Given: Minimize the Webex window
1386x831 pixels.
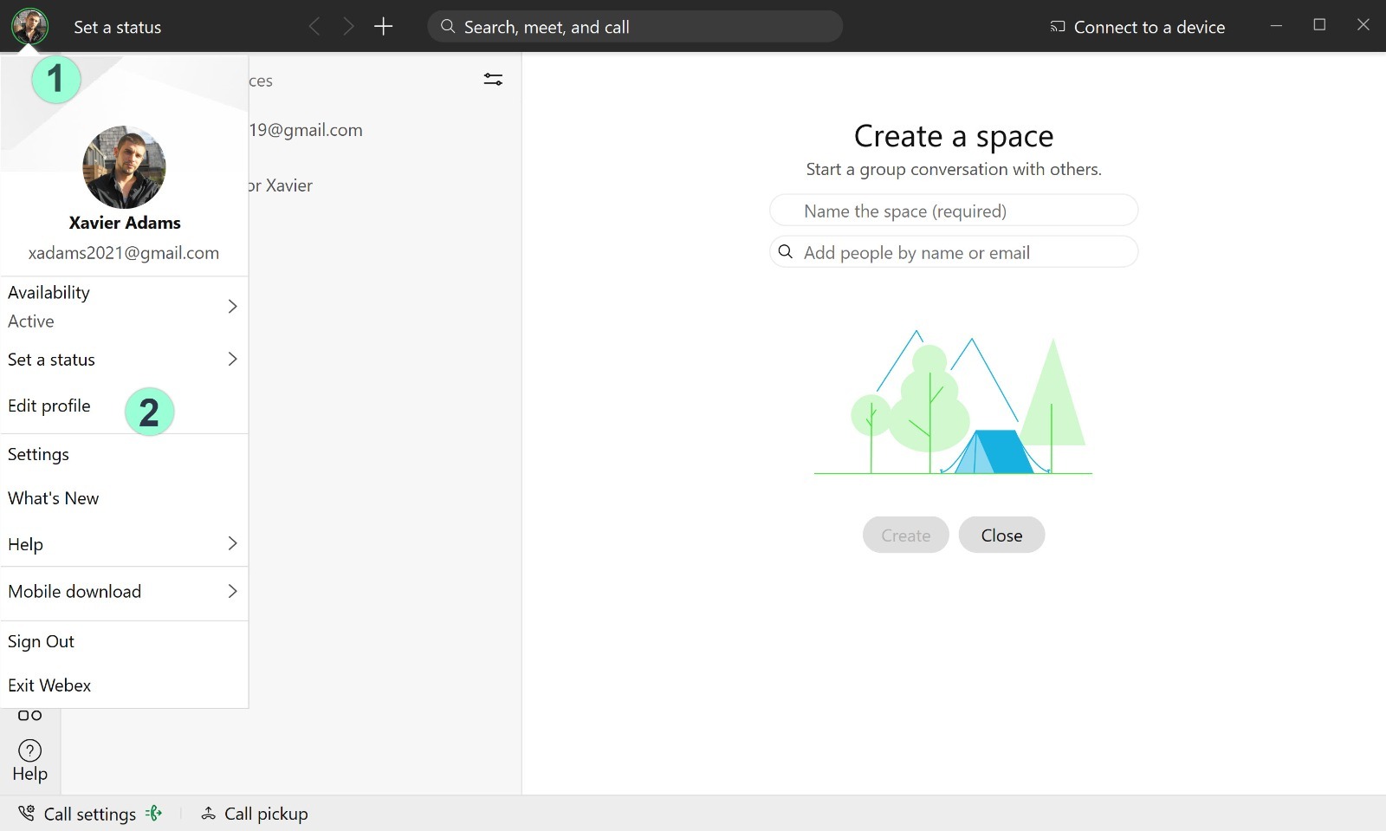Looking at the screenshot, I should tap(1276, 25).
